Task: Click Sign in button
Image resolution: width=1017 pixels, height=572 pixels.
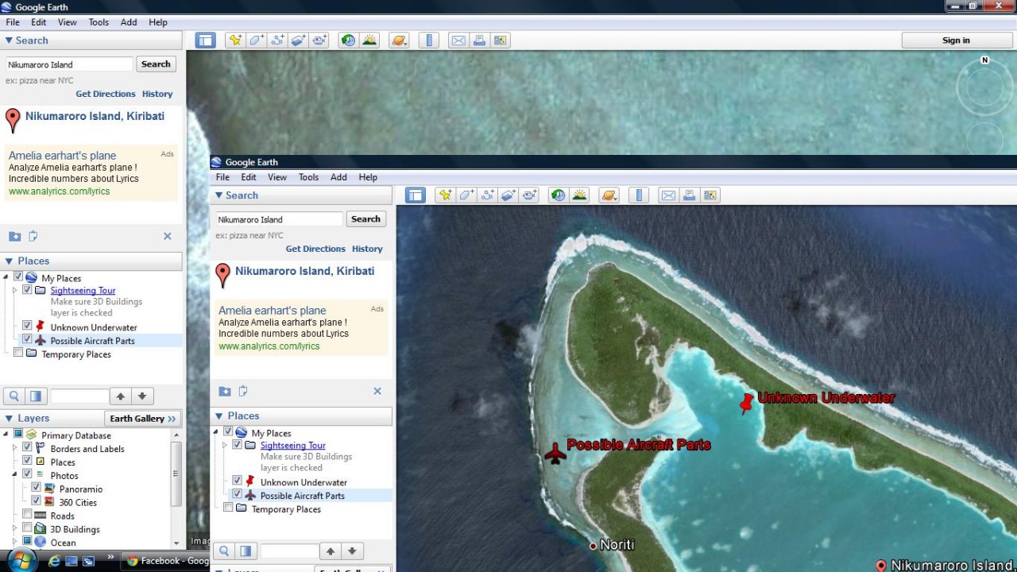Action: coord(956,41)
